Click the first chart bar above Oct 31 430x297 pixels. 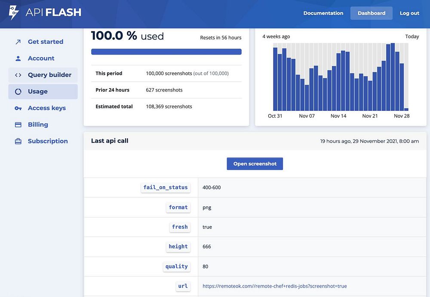[275, 79]
